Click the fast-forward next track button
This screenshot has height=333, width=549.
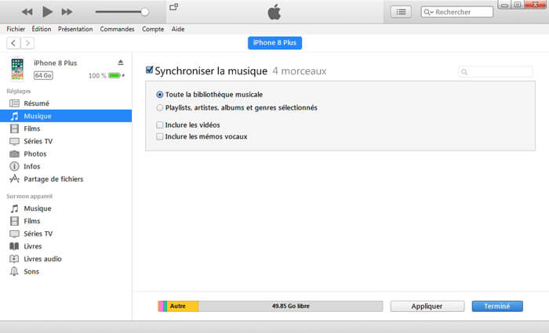pos(67,12)
